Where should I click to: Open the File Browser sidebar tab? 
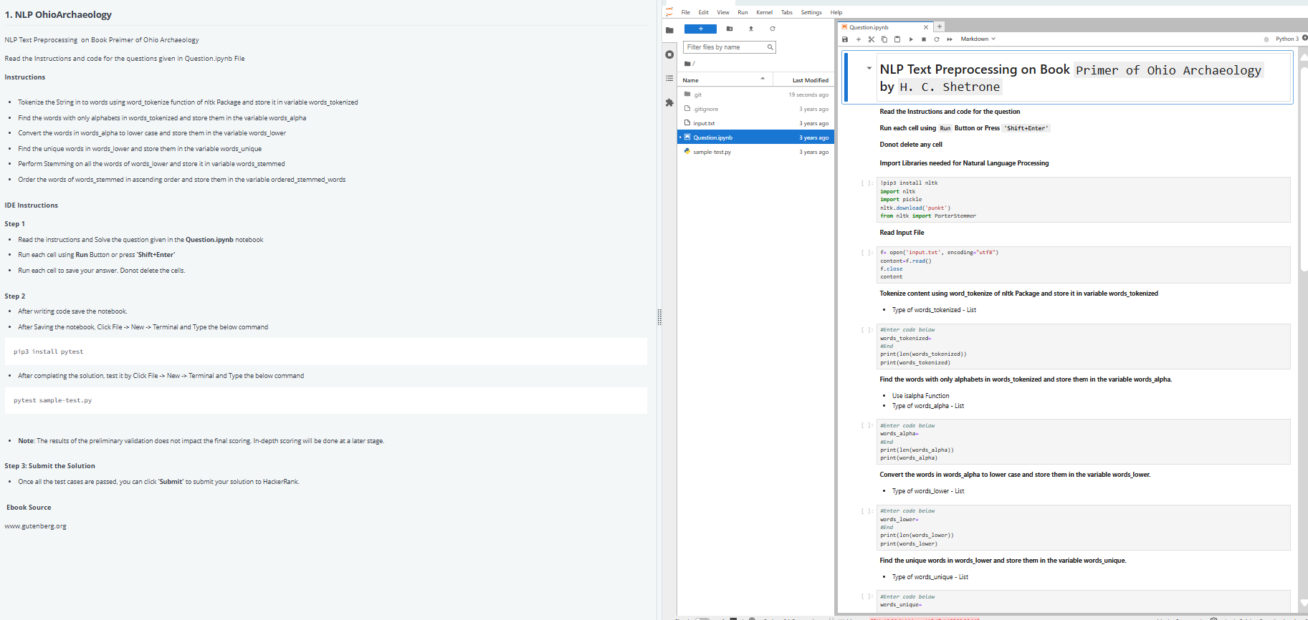point(669,30)
